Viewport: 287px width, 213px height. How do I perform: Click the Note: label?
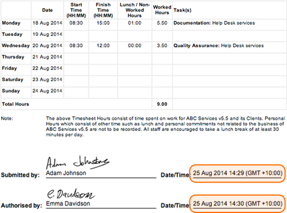pyautogui.click(x=7, y=119)
